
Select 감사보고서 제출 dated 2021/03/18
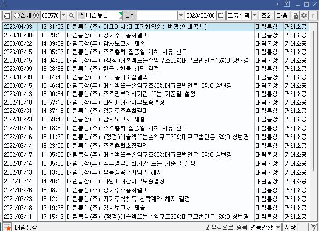pos(106,208)
